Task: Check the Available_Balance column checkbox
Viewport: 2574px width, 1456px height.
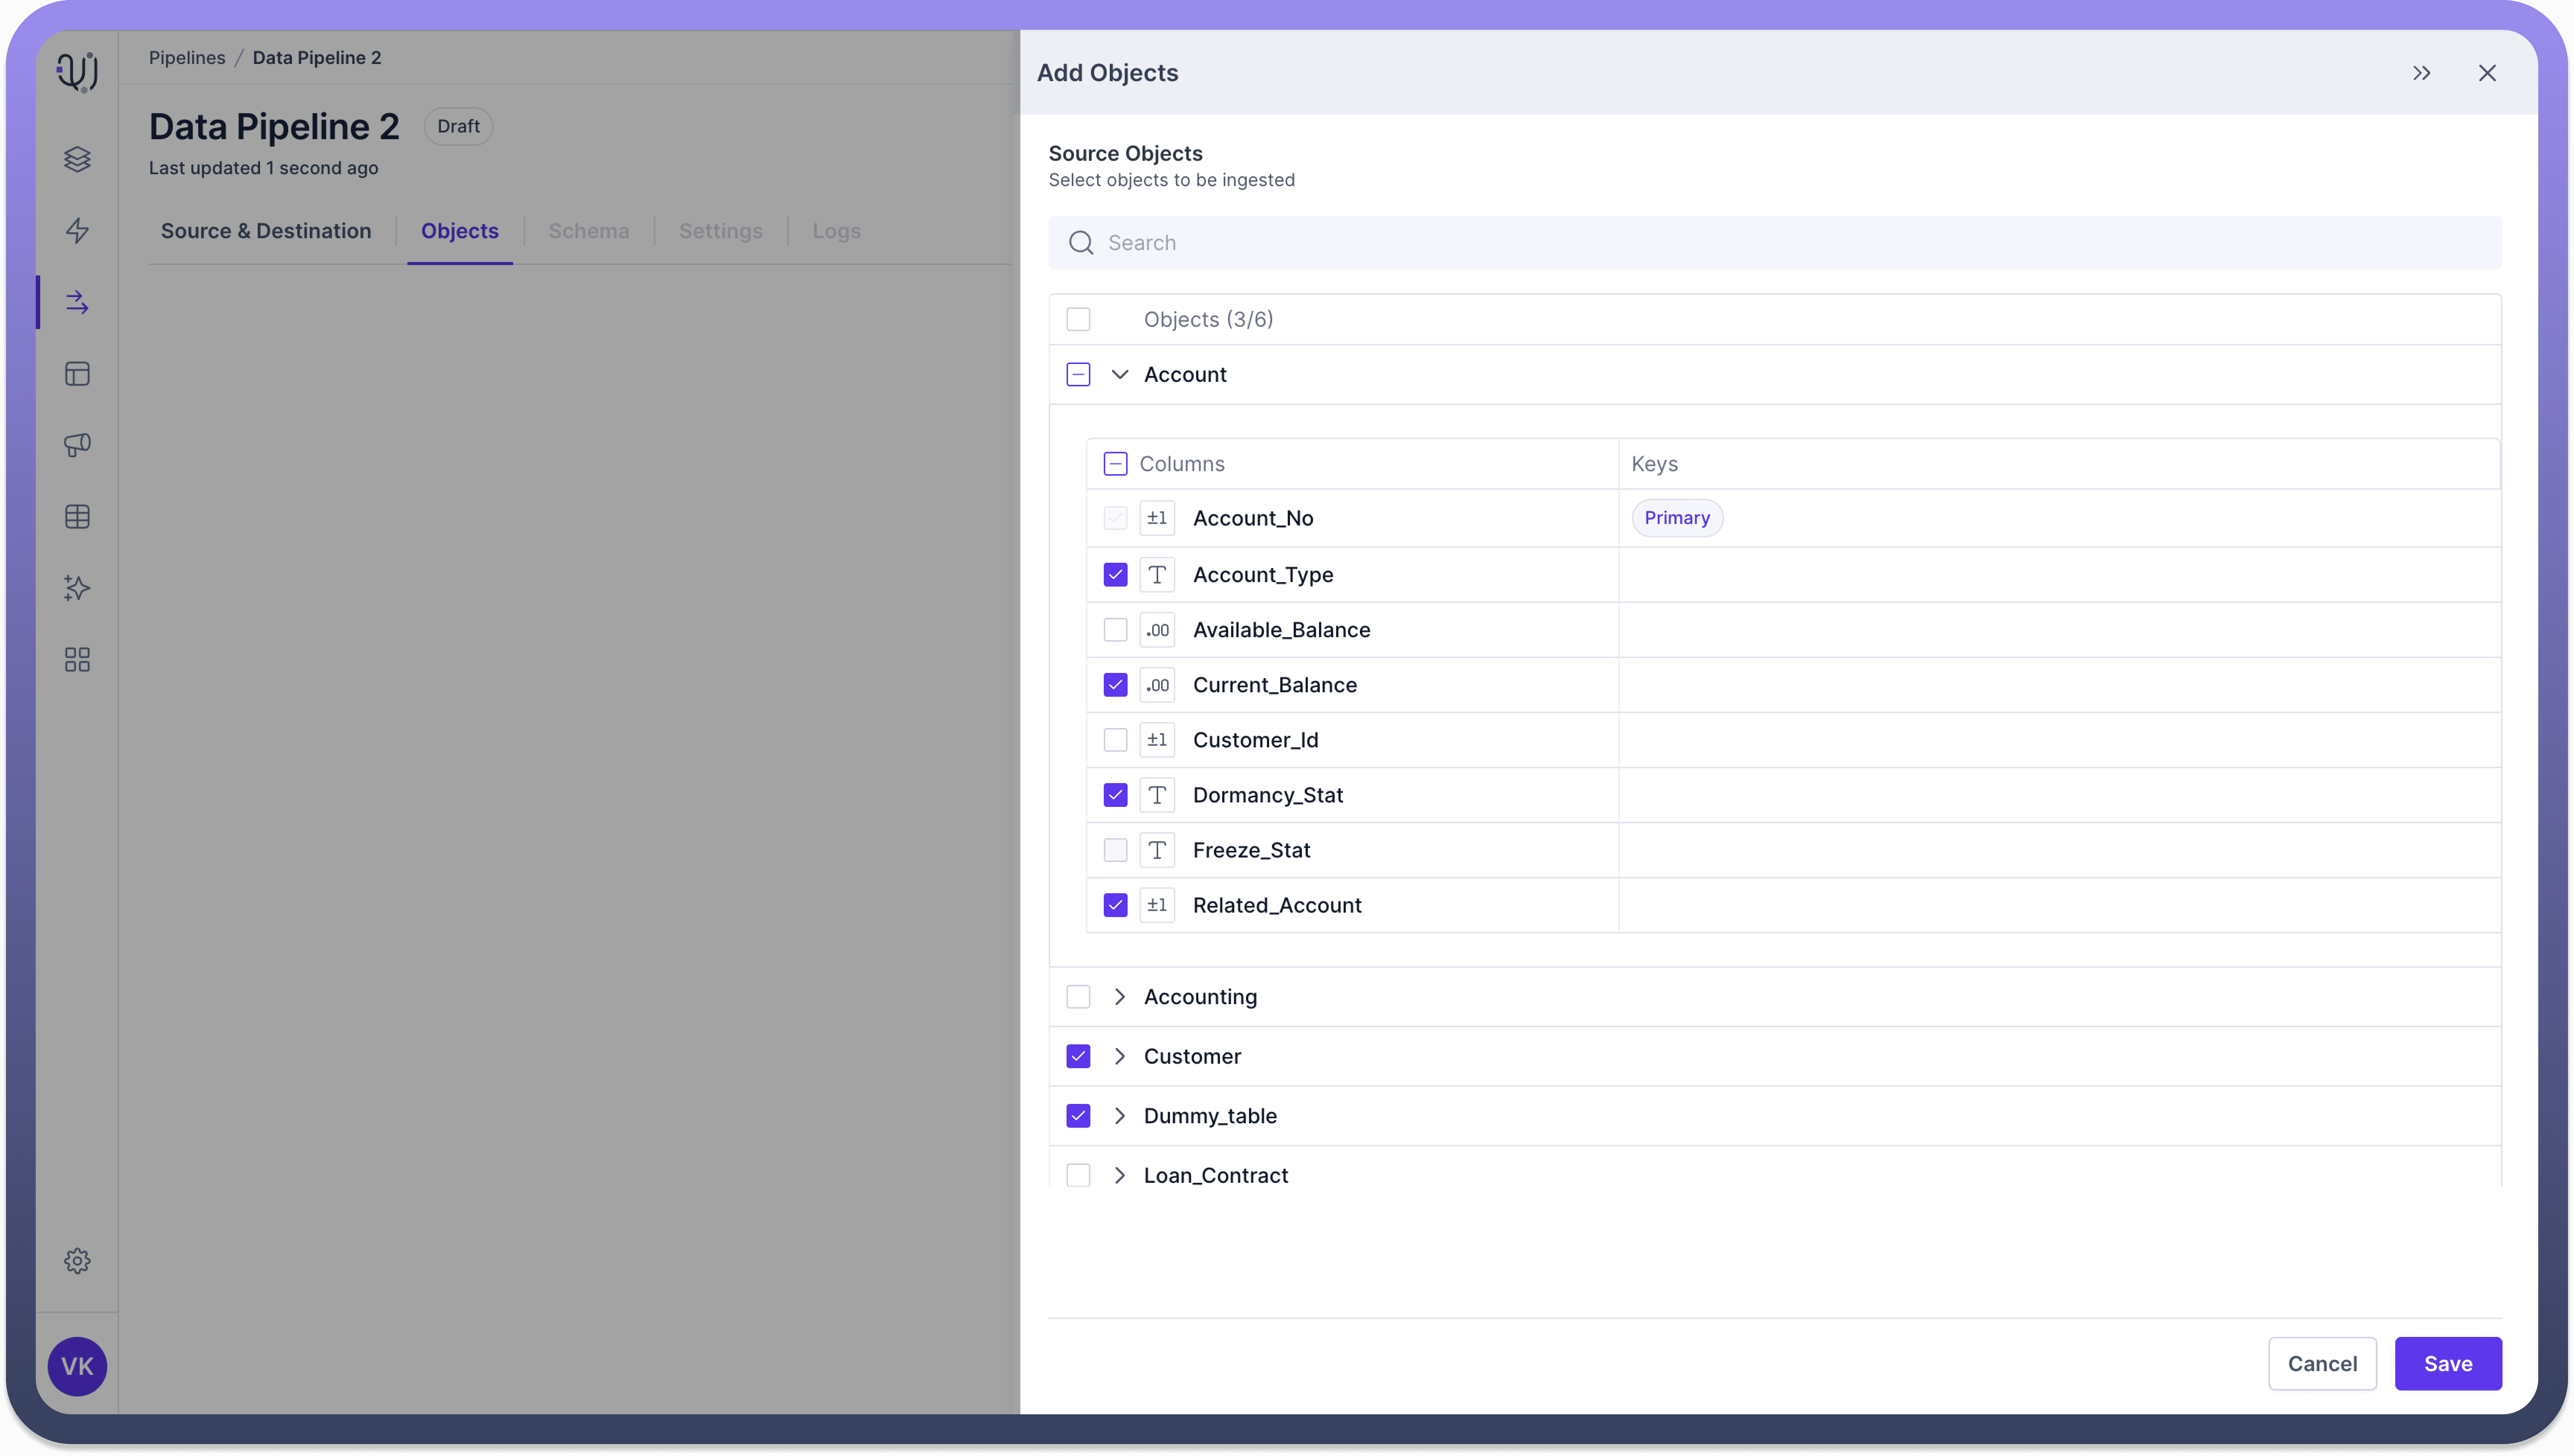Action: [x=1115, y=630]
